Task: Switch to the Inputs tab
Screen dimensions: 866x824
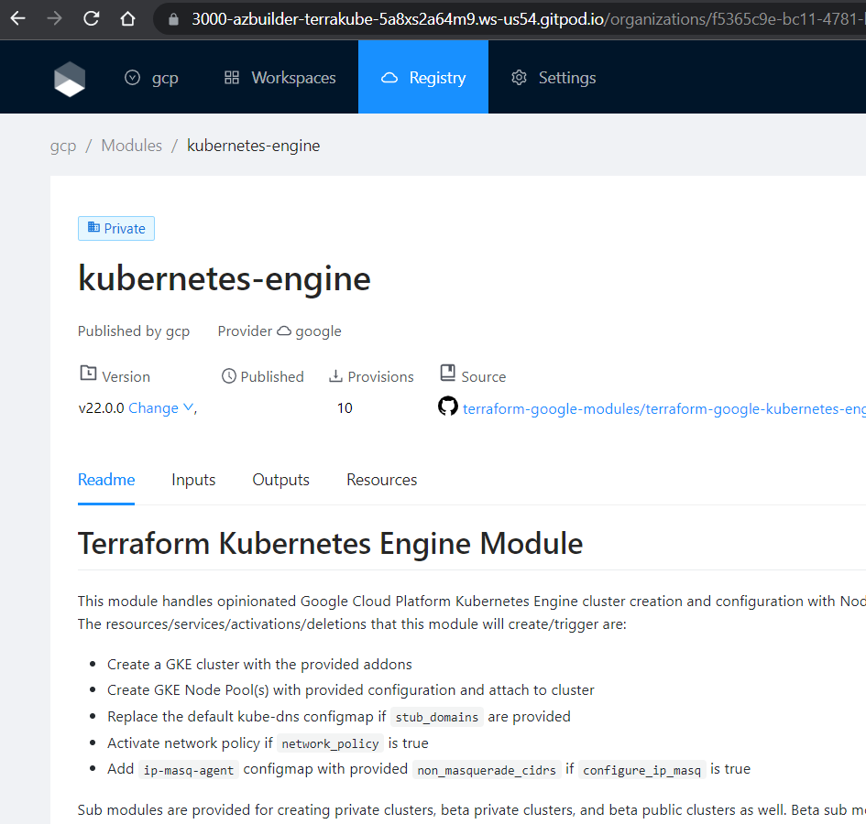Action: (x=193, y=480)
